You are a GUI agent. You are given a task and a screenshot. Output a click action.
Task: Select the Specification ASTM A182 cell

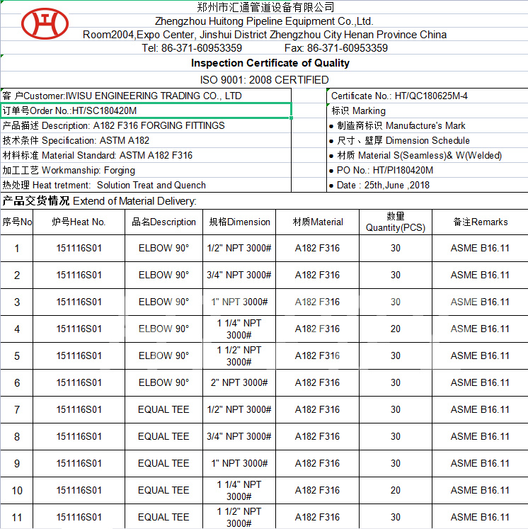pos(146,140)
